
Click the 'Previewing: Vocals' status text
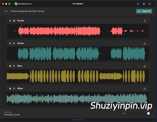coord(12,115)
